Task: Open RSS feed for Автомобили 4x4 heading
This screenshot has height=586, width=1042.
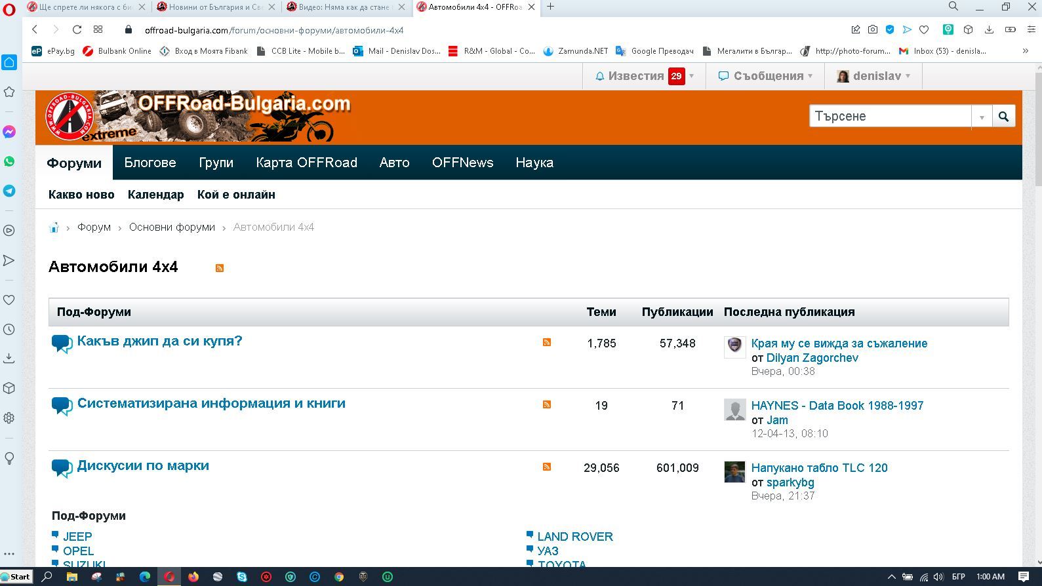Action: point(220,267)
